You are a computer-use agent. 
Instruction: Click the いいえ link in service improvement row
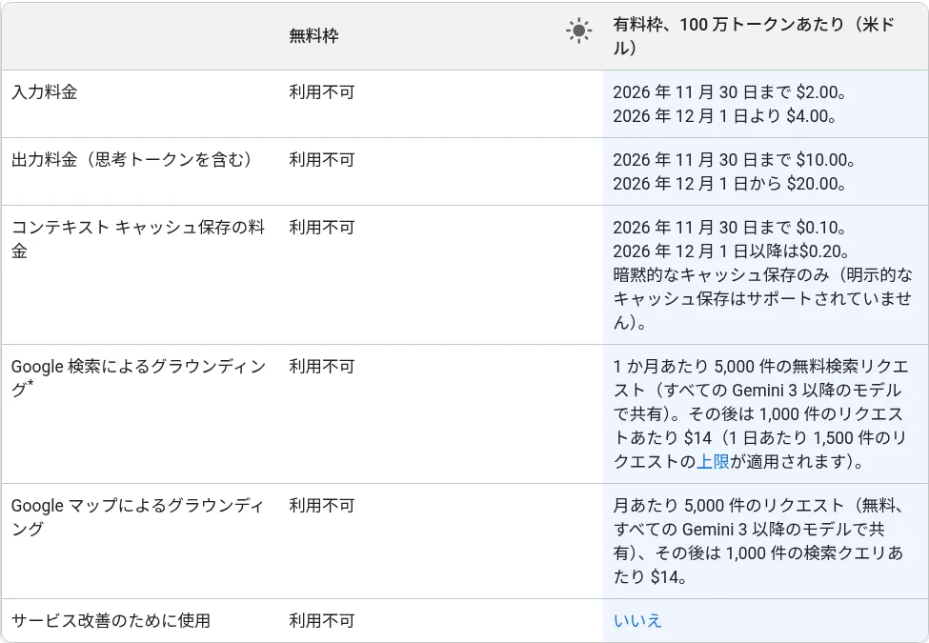click(637, 620)
